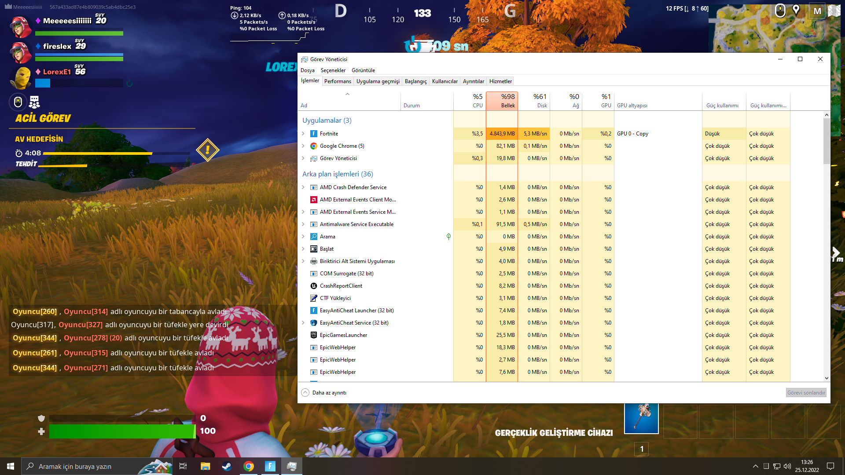Click the Google Chrome process icon
This screenshot has height=475, width=845.
coord(313,146)
